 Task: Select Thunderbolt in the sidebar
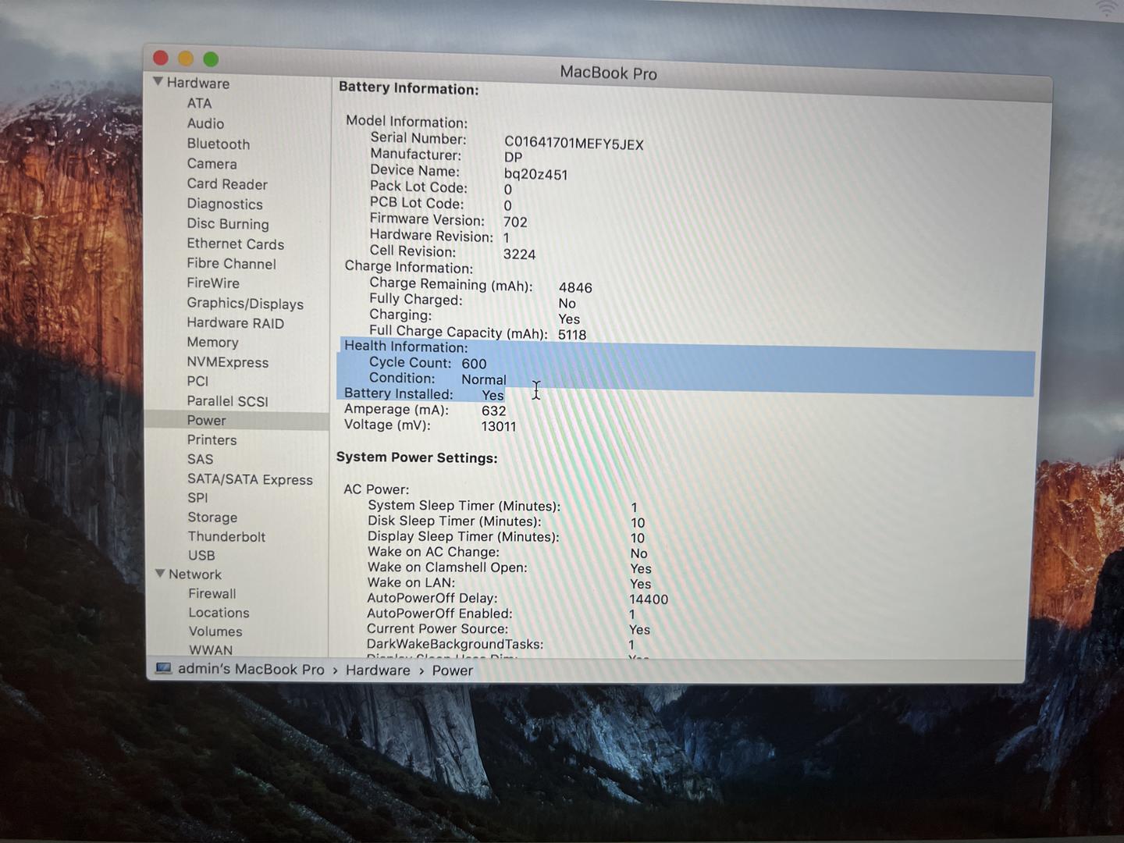(226, 537)
